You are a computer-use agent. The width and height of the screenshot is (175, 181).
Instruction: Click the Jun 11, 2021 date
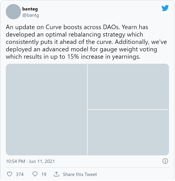coord(42,161)
